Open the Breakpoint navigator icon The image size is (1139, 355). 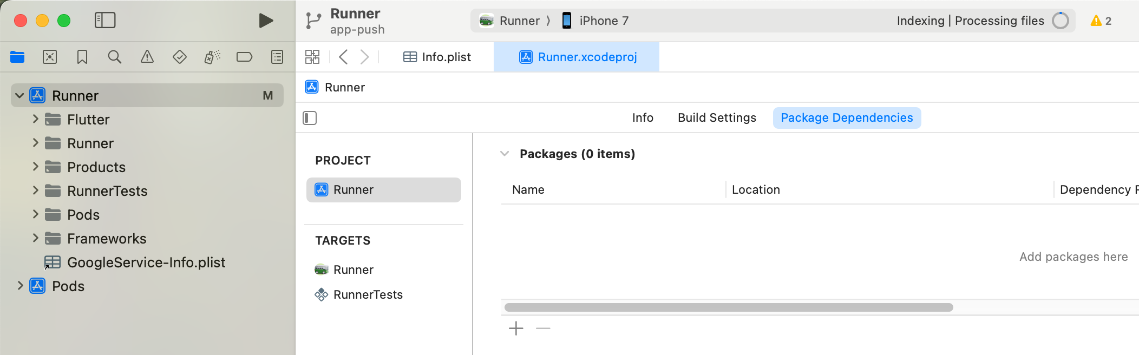pos(245,57)
